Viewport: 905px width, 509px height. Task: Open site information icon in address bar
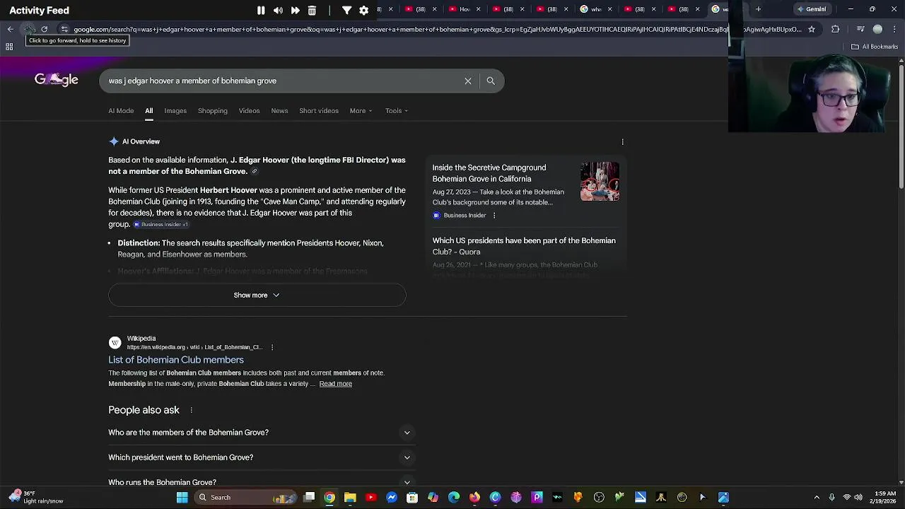[64, 29]
